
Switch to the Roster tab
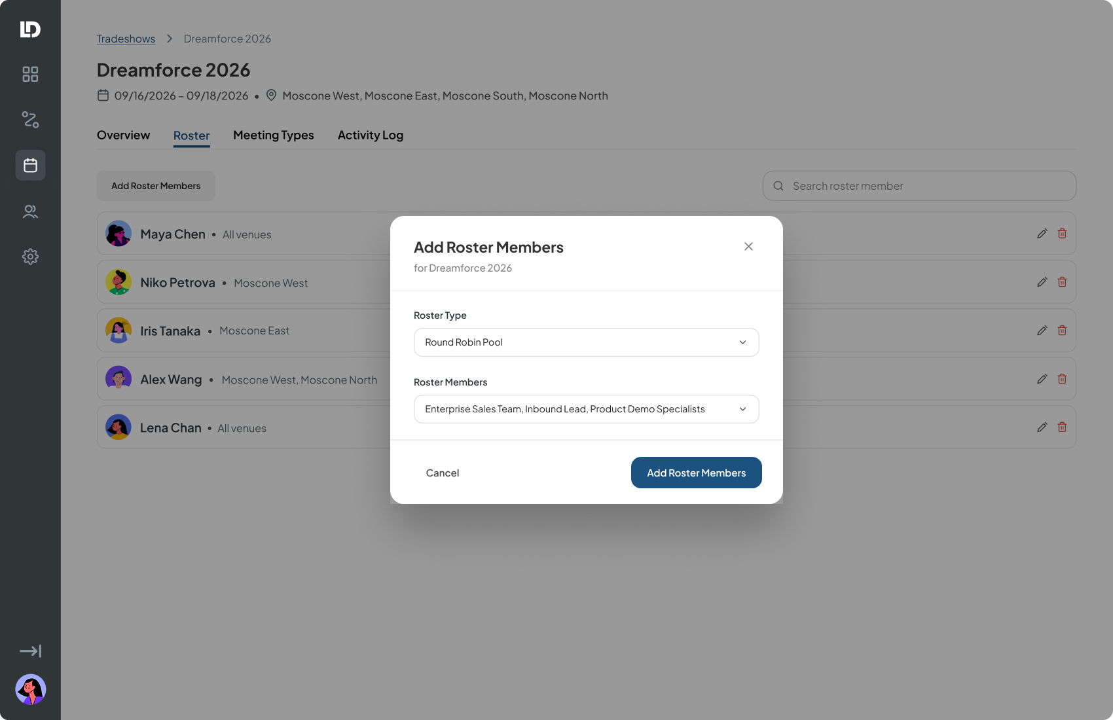pyautogui.click(x=191, y=135)
